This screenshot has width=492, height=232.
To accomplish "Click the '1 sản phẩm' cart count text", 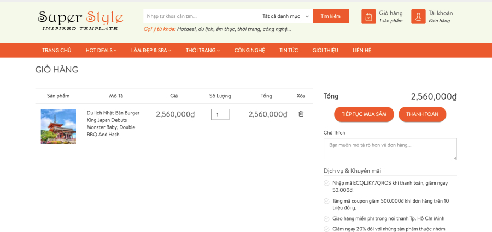I will (391, 21).
